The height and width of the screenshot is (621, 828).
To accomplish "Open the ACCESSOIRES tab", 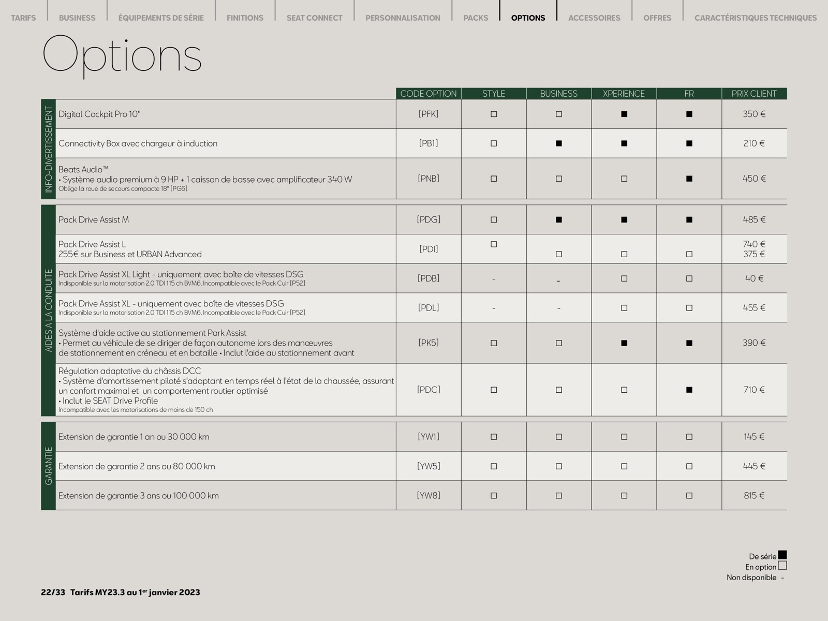I will click(594, 18).
